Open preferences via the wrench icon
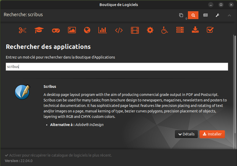The image size is (237, 166). tap(217, 15)
